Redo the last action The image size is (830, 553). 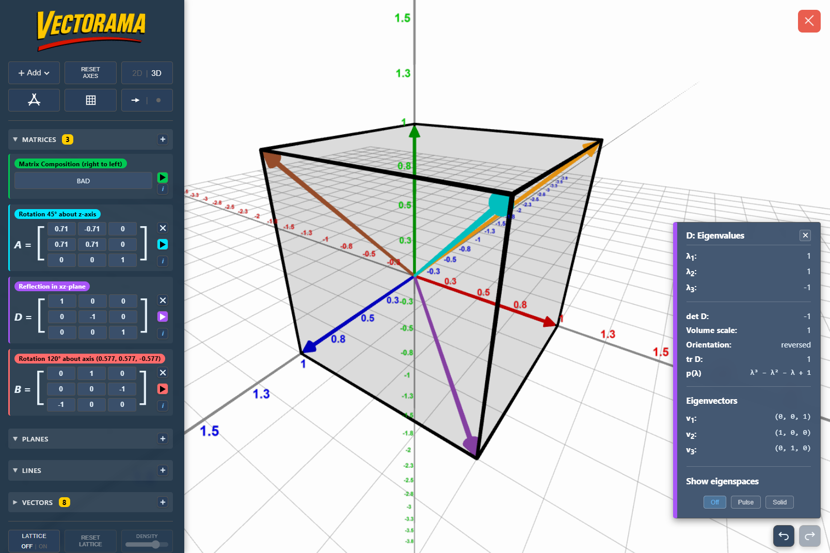click(810, 536)
